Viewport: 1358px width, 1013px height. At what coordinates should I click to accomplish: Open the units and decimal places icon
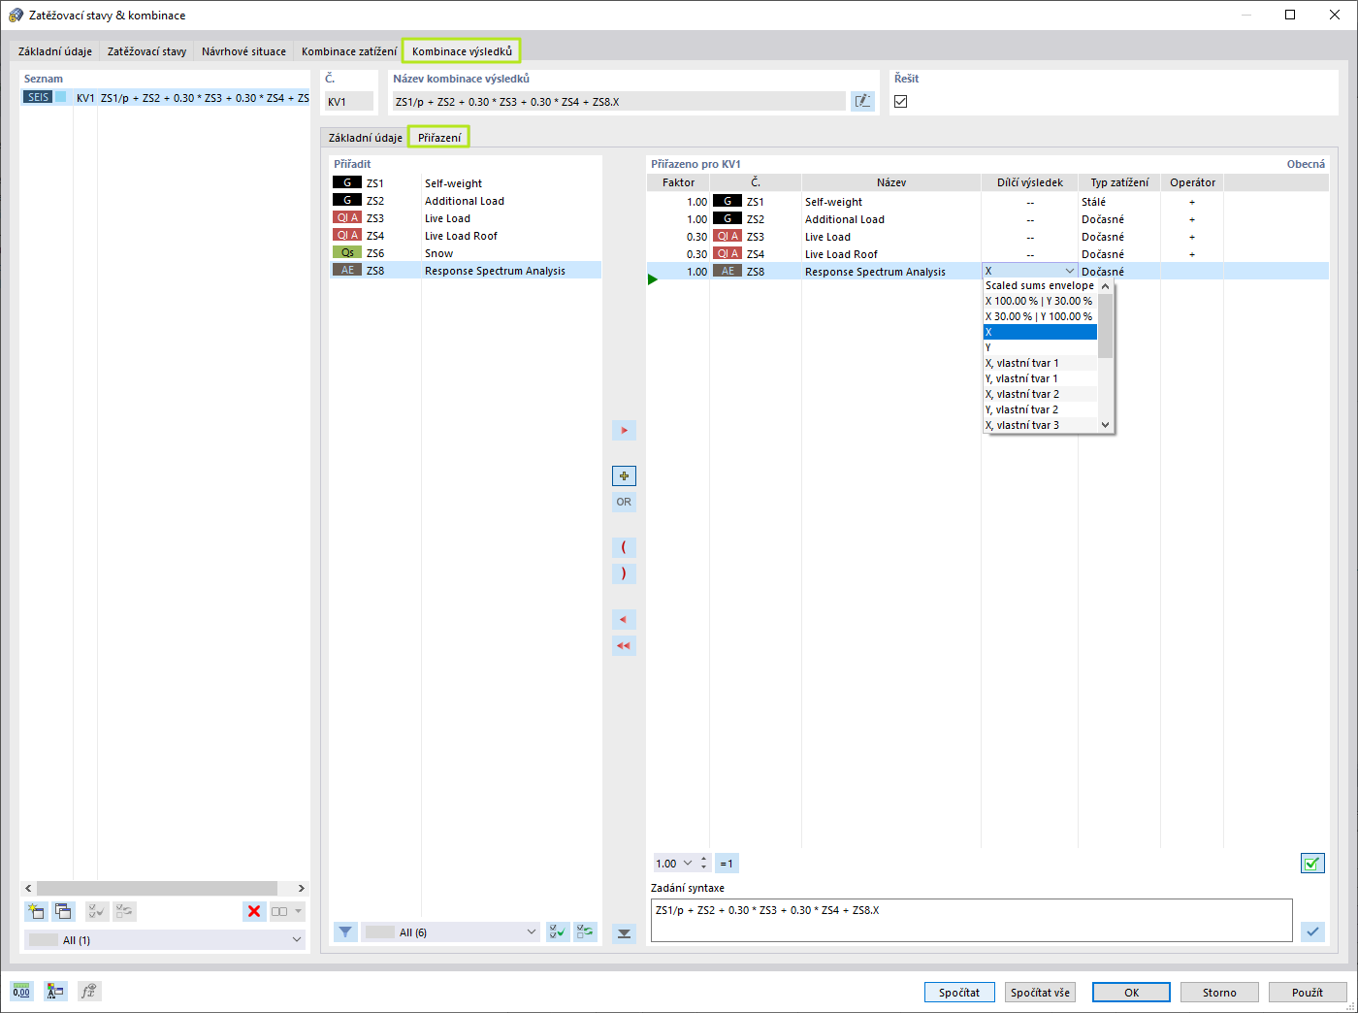[21, 991]
